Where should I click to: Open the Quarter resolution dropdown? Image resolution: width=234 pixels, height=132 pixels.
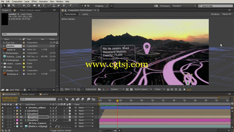point(118,89)
